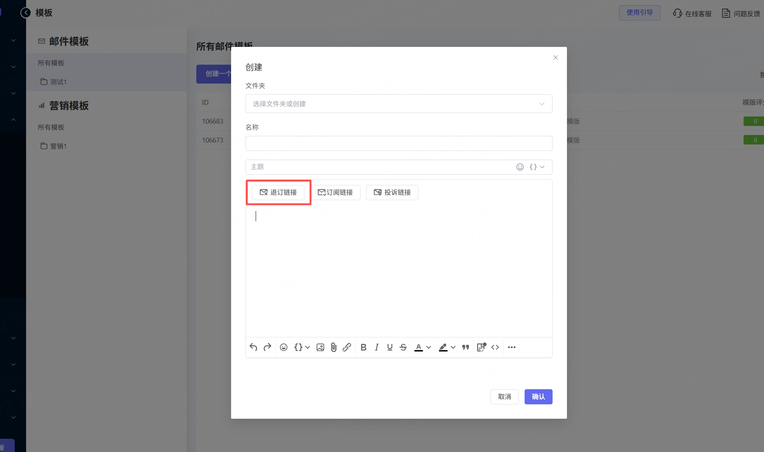Open emoji picker in editor toolbar
This screenshot has height=452, width=764.
(x=284, y=347)
